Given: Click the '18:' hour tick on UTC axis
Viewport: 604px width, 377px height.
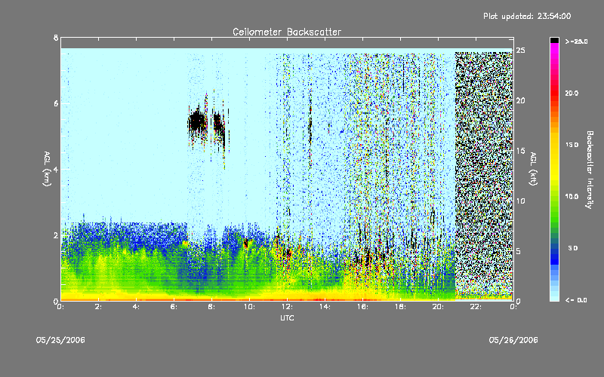Looking at the screenshot, I should 401,307.
